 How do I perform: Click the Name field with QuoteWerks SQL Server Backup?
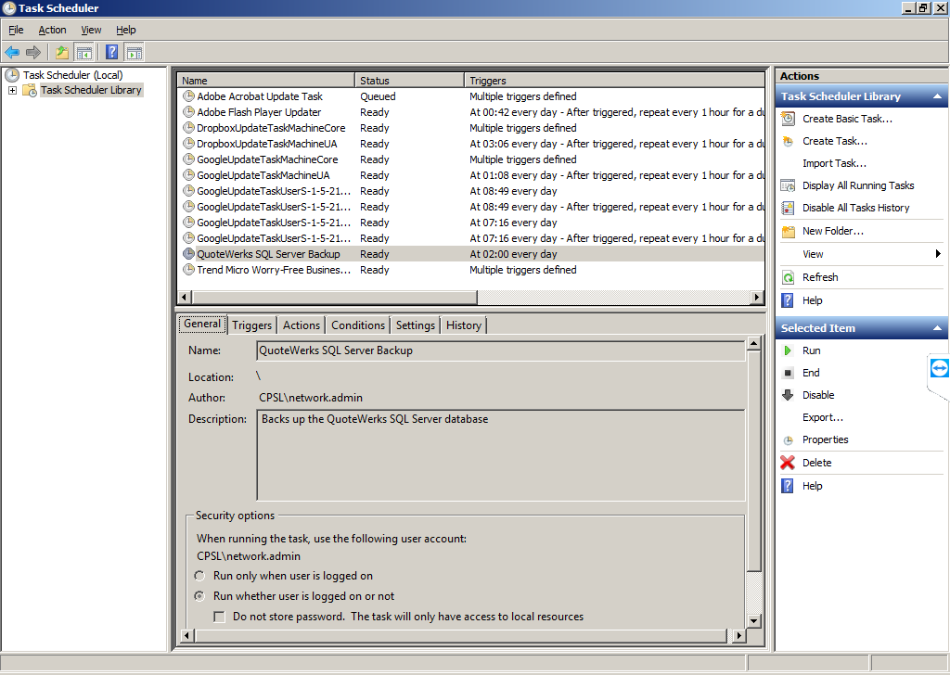(x=500, y=350)
